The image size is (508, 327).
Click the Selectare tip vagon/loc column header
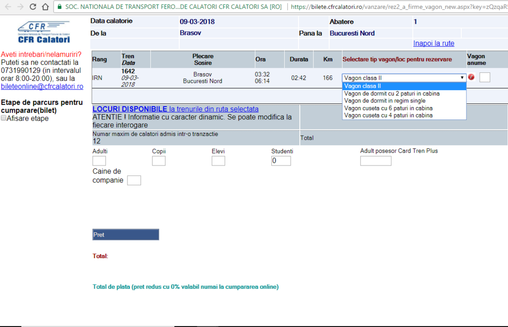pyautogui.click(x=397, y=59)
